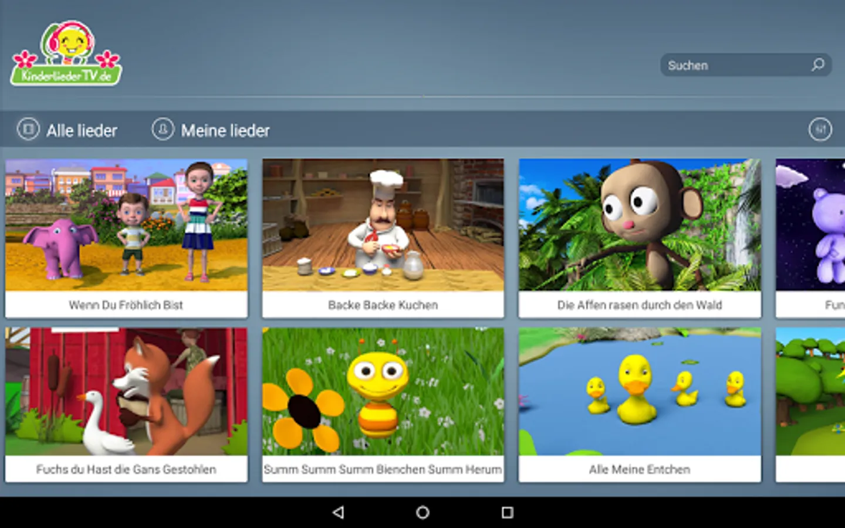845x528 pixels.
Task: Select the Fuchs du Hast die Gans Gestohlen title
Action: point(126,469)
